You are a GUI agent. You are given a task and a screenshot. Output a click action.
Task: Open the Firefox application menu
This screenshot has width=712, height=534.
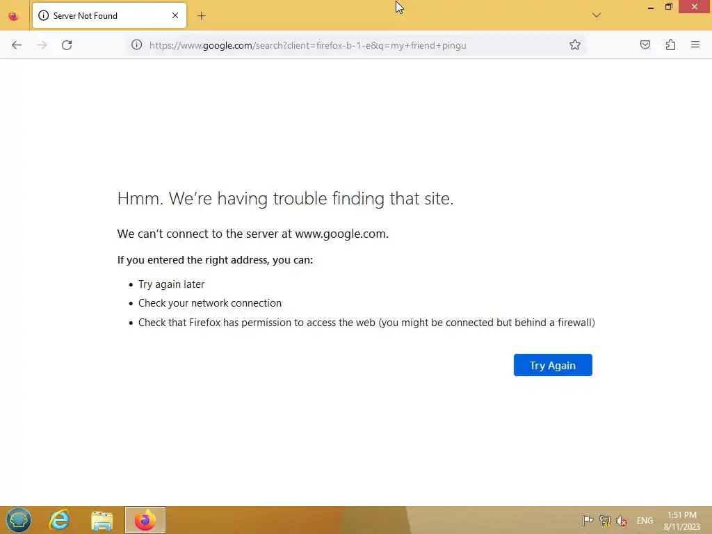tap(695, 44)
